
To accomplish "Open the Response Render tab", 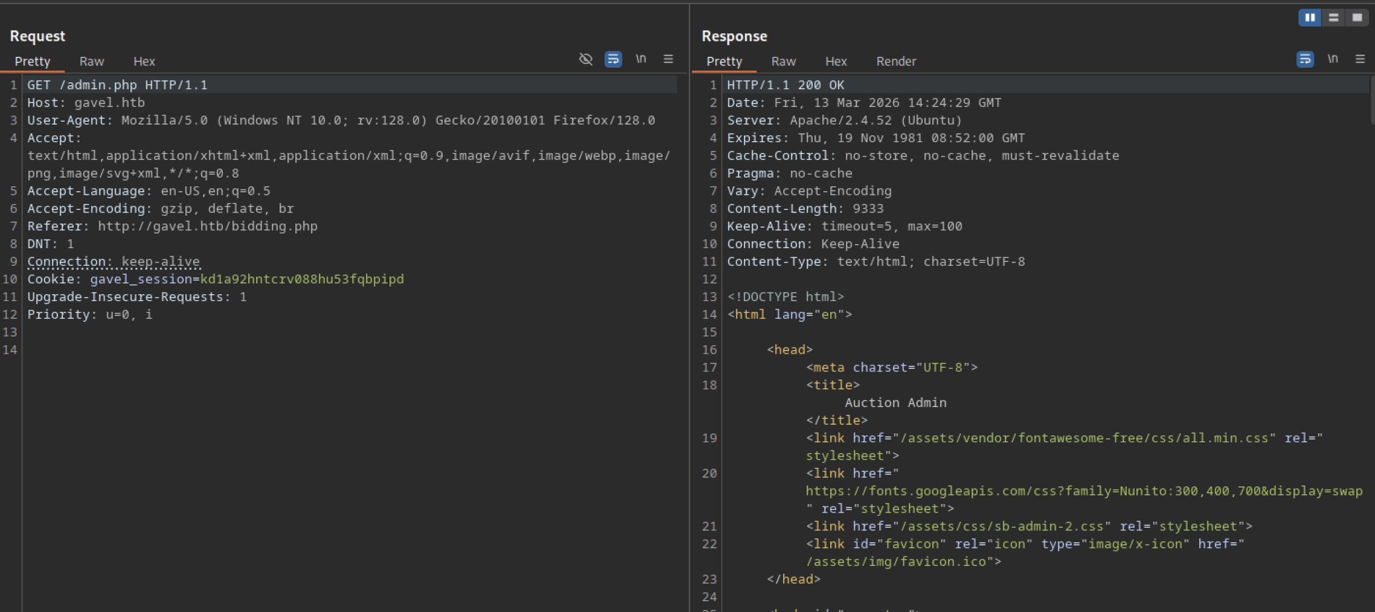I will (896, 62).
